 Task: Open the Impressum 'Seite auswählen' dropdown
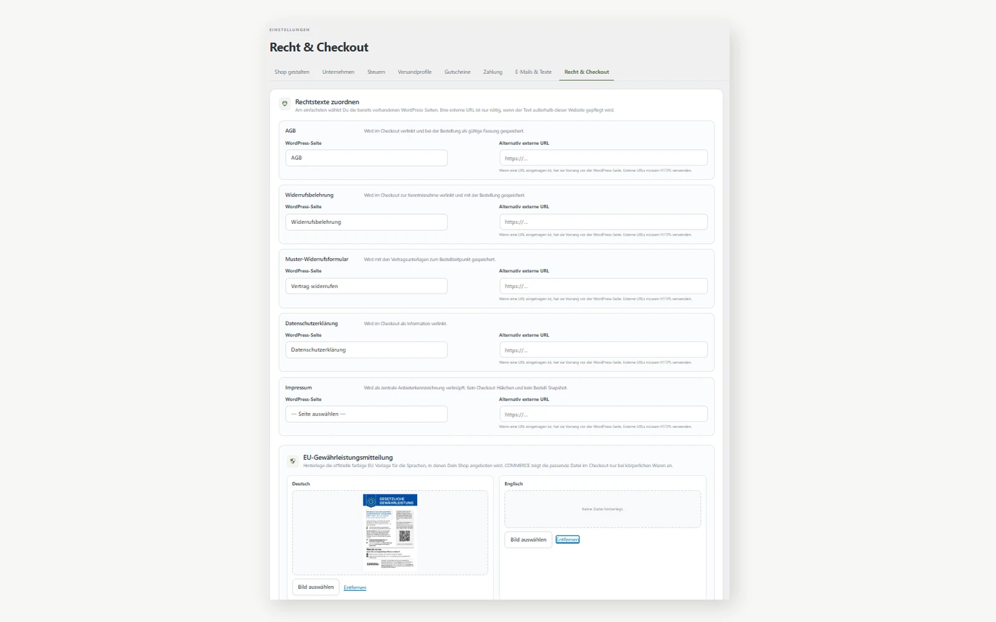pyautogui.click(x=366, y=414)
